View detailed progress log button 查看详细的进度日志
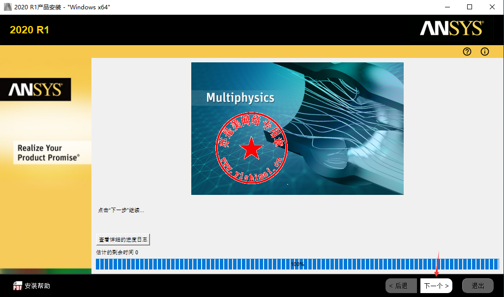504x297 pixels. pyautogui.click(x=123, y=240)
